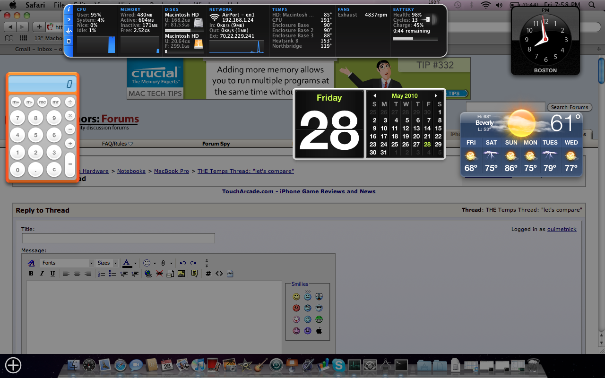The width and height of the screenshot is (605, 378).
Task: Click the question mark tab on iStat widget
Action: click(x=69, y=20)
